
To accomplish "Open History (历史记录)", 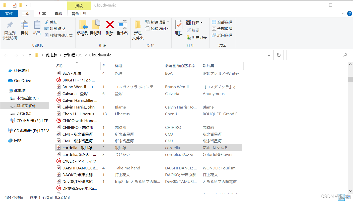I will pos(196,37).
